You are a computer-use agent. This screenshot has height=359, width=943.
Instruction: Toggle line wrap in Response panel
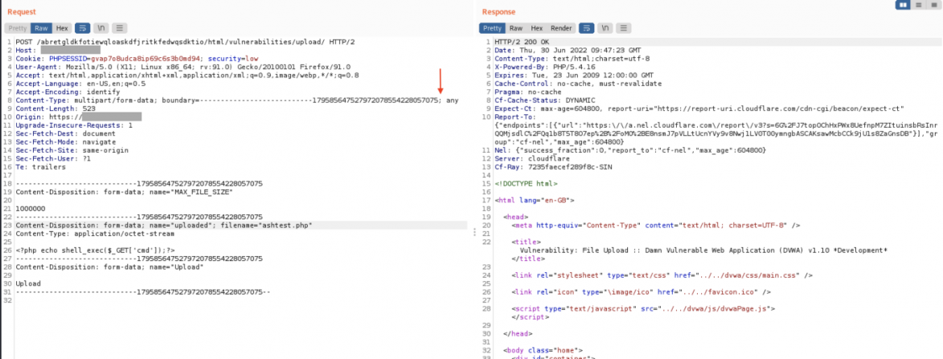pyautogui.click(x=586, y=27)
